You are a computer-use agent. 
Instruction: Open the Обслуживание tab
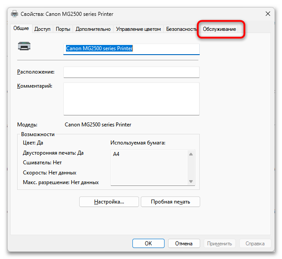click(219, 29)
